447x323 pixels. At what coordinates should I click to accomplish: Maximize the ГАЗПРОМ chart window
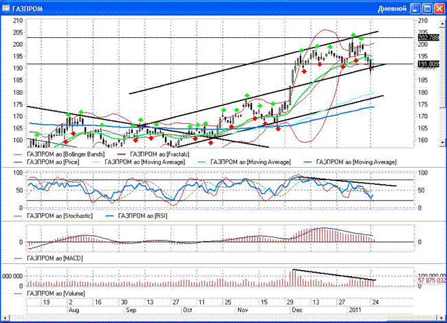pyautogui.click(x=428, y=9)
